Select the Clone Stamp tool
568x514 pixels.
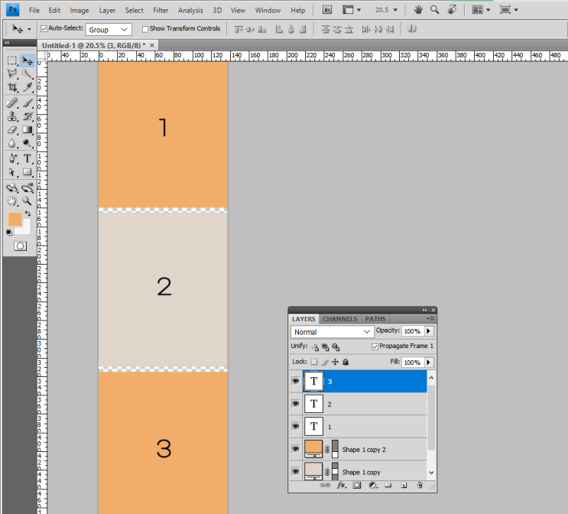coord(12,116)
